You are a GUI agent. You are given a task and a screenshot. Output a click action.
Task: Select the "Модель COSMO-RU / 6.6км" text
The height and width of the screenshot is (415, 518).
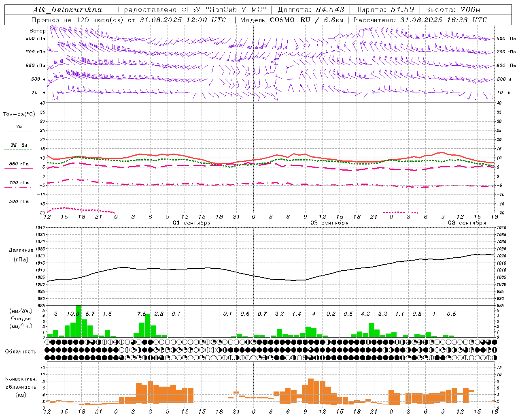pos(292,20)
